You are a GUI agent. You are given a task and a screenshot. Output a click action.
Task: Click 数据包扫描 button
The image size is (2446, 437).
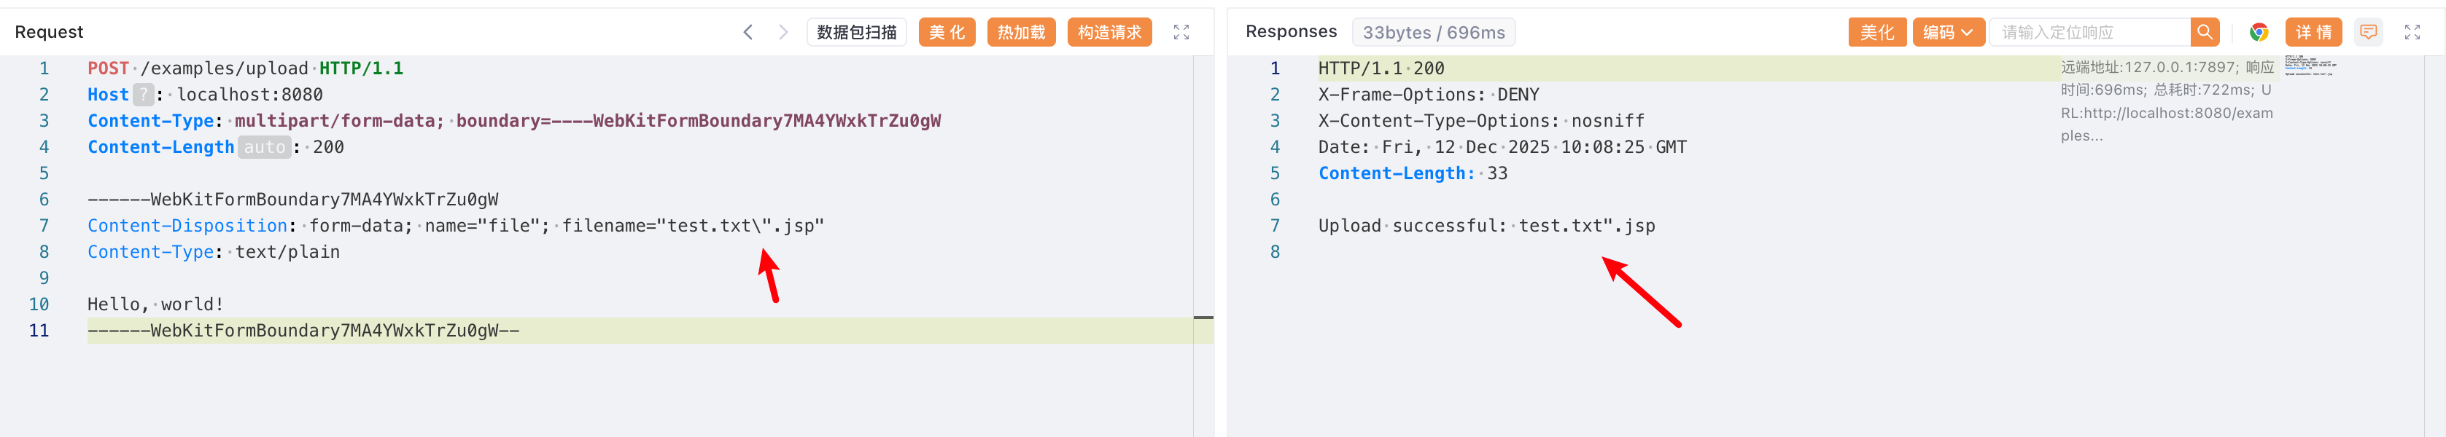pyautogui.click(x=856, y=32)
